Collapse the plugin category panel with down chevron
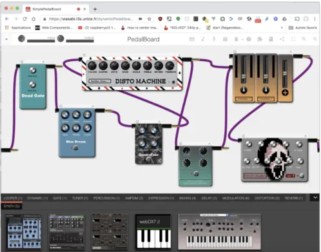The image size is (321, 252). click(x=315, y=197)
